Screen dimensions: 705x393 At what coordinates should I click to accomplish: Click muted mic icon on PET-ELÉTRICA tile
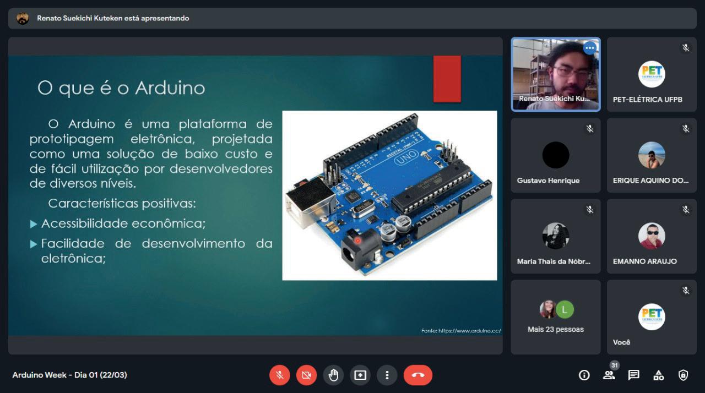point(686,48)
